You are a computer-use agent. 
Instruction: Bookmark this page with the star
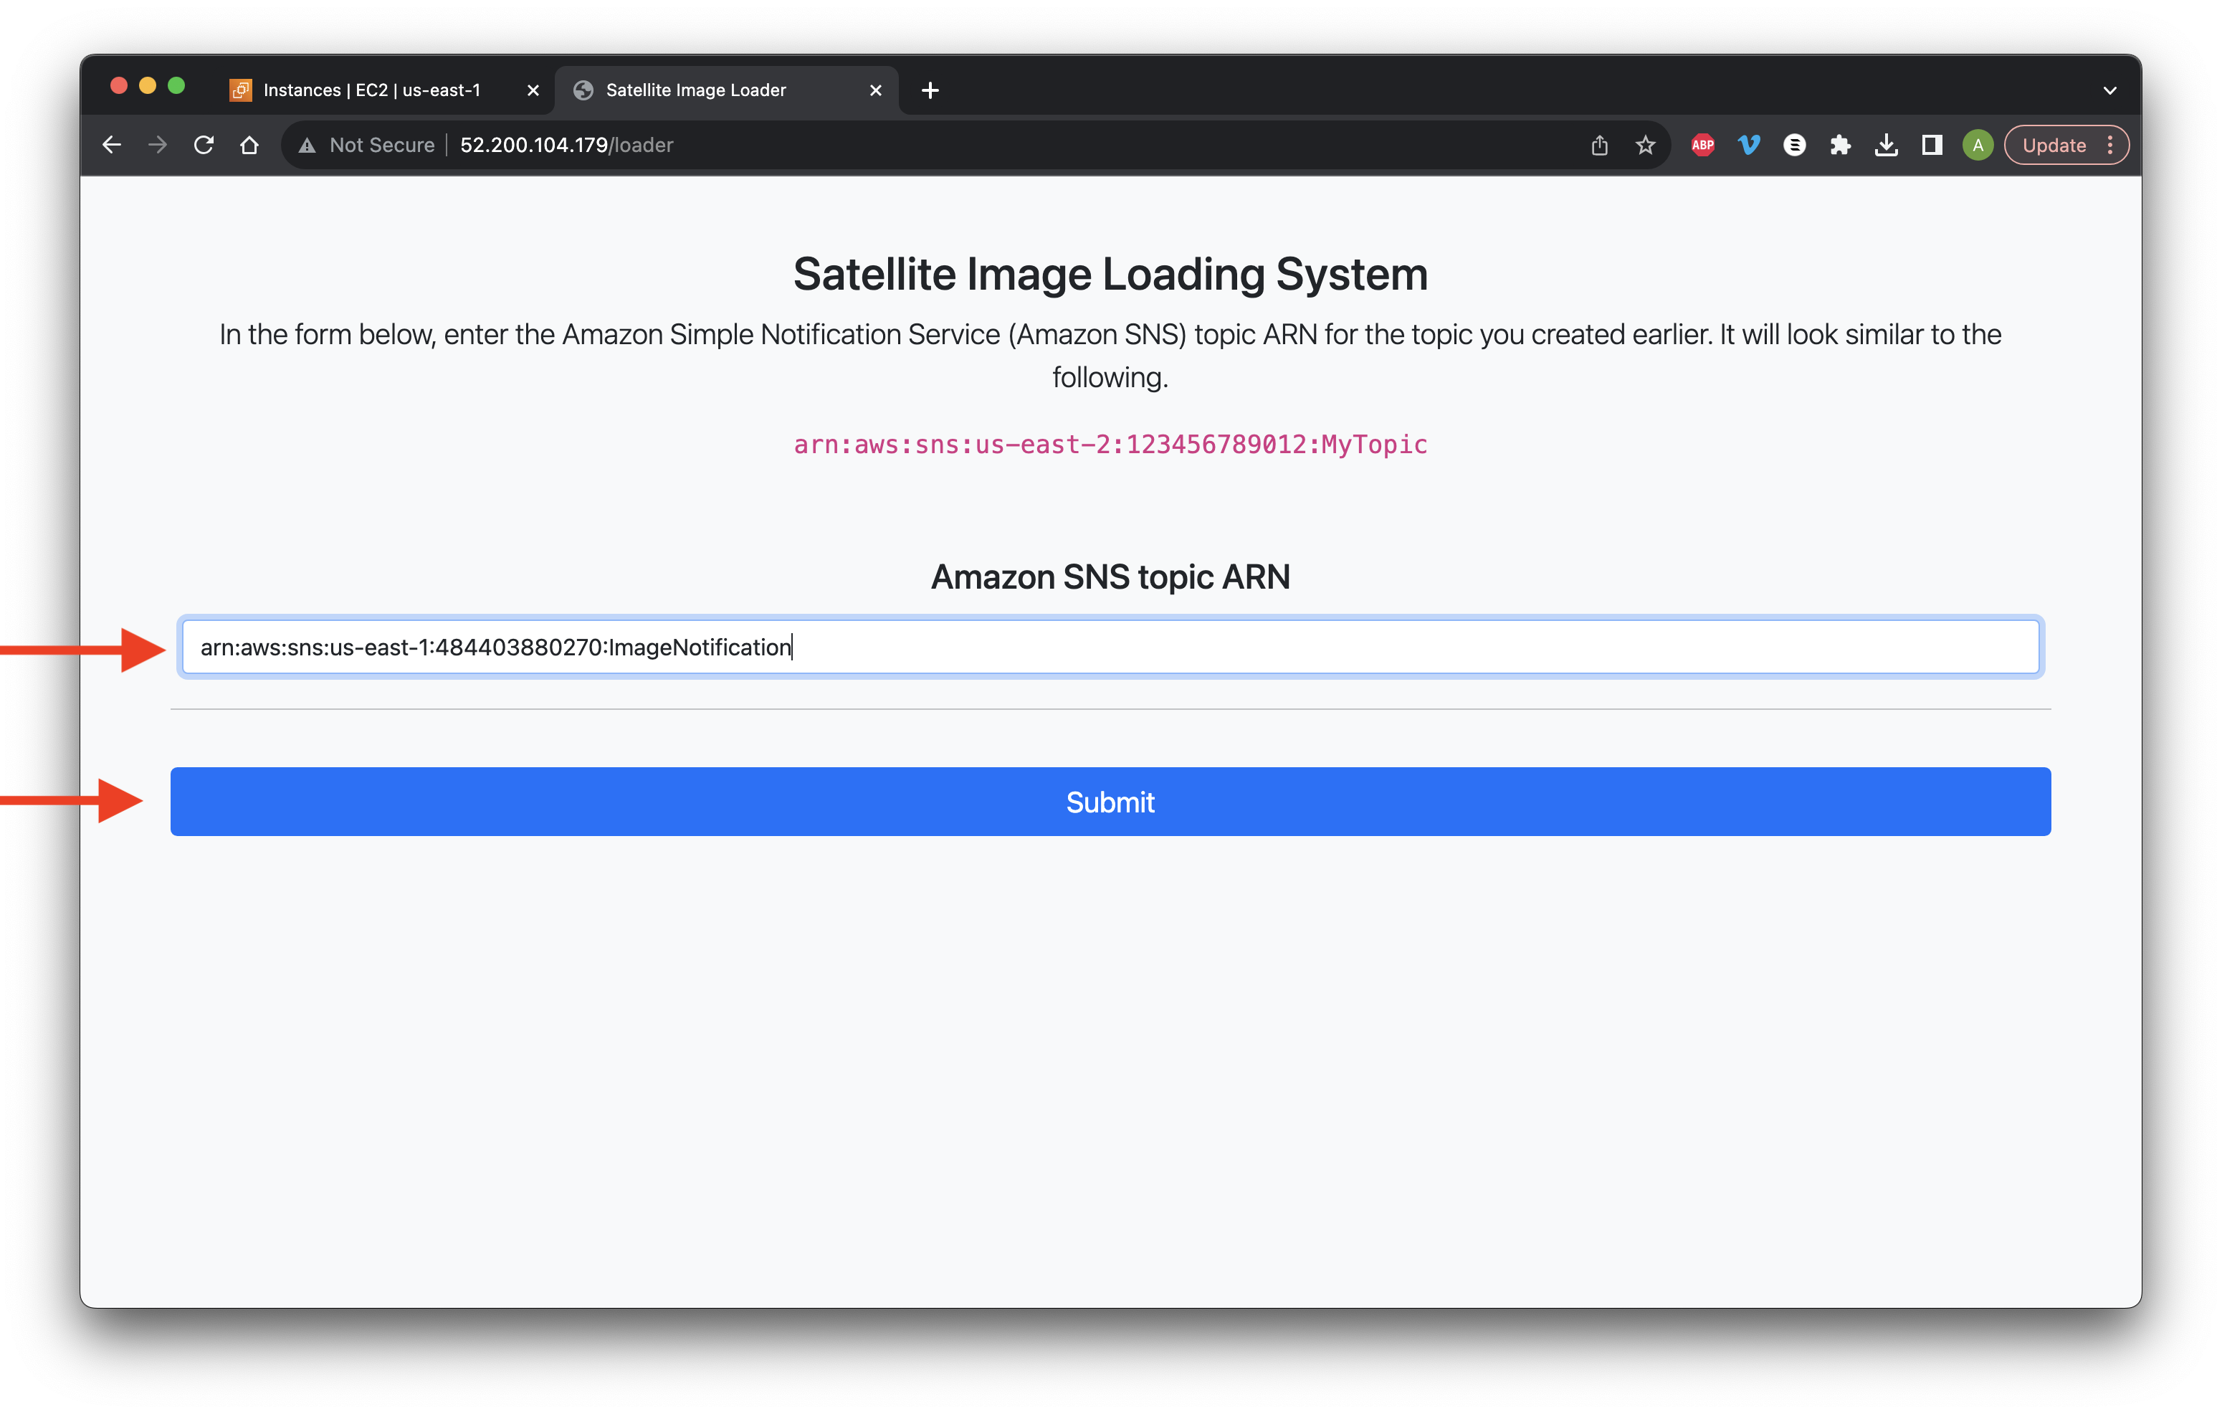click(x=1645, y=145)
